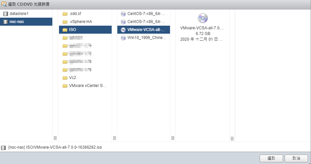Screen dimensions: 311x164
Task: Click the .sdd.sf folder icon
Action: point(65,14)
